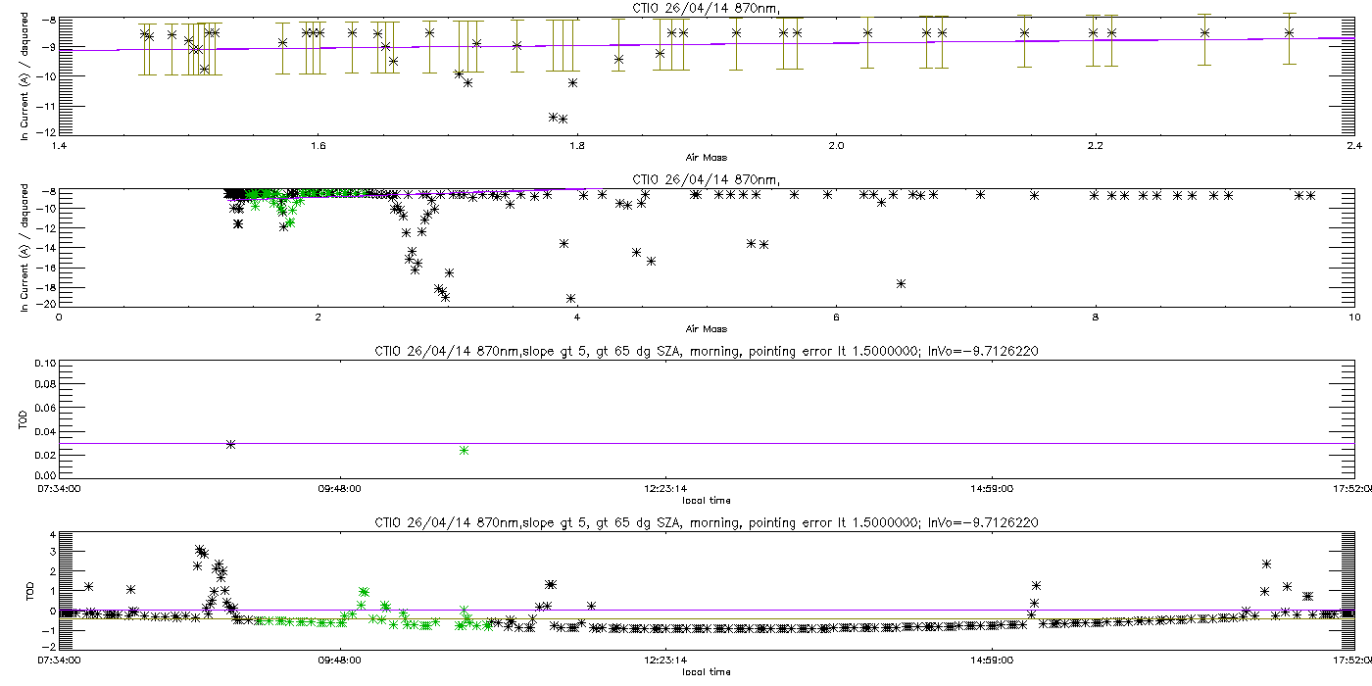Click the lowest outlier point near air mass 1.78
The height and width of the screenshot is (686, 1372).
(563, 119)
